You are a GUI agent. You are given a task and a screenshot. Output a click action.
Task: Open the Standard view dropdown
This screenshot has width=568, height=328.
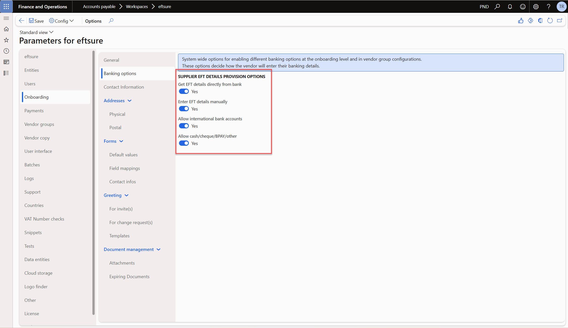click(x=37, y=32)
